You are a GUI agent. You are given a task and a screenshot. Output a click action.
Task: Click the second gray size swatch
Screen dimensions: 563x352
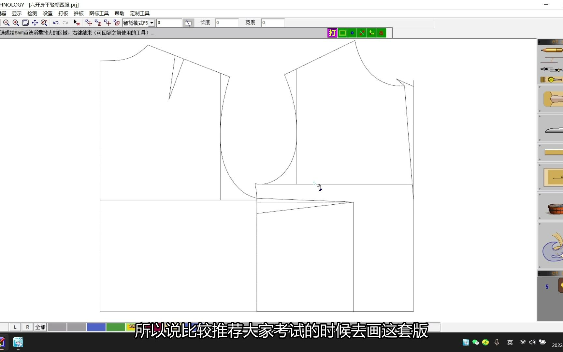77,327
